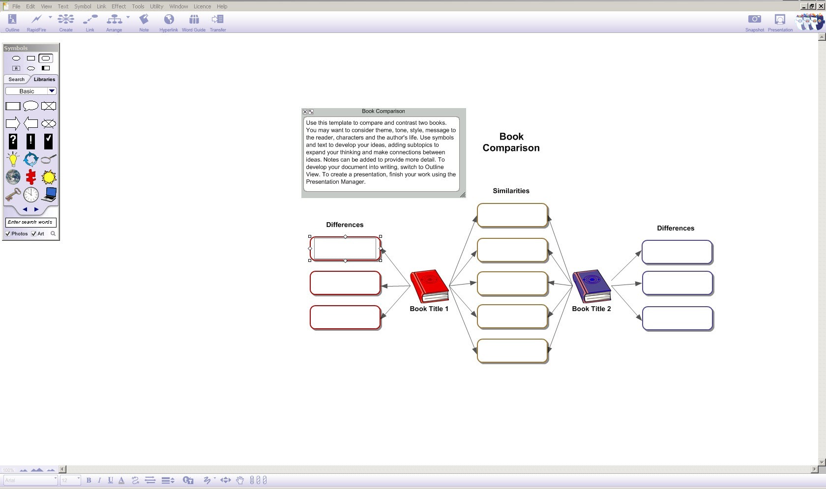This screenshot has height=489, width=826.
Task: Open the Symbol menu
Action: 83,6
